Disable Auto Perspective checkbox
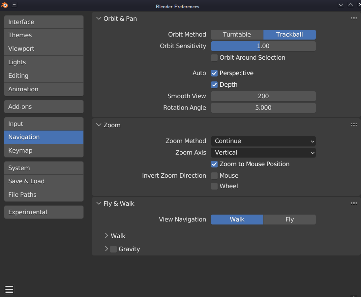 (214, 73)
